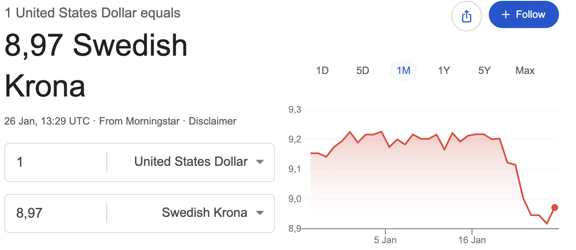Click the Swedish Krona amount field

point(55,213)
